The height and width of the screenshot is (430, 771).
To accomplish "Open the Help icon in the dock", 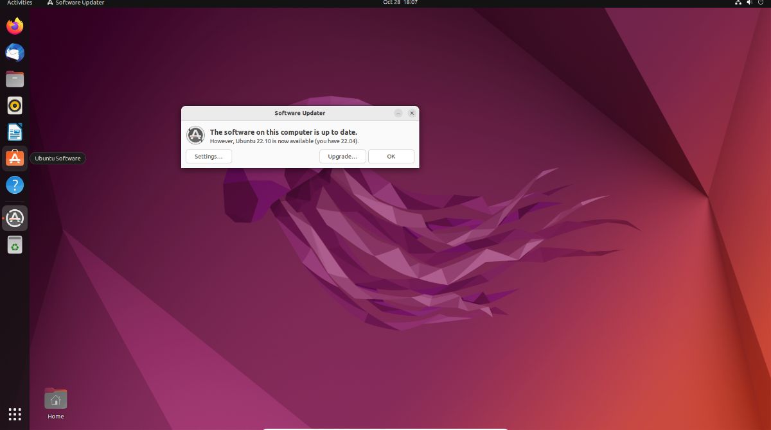I will click(15, 185).
